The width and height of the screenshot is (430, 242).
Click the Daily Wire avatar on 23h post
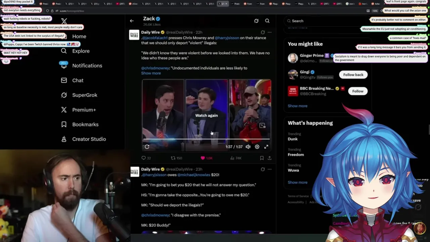pos(134,172)
